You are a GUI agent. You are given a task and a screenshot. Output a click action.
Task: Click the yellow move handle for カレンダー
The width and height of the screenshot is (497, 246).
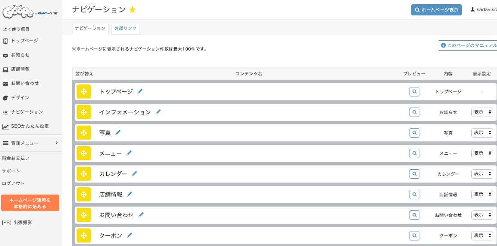click(84, 174)
